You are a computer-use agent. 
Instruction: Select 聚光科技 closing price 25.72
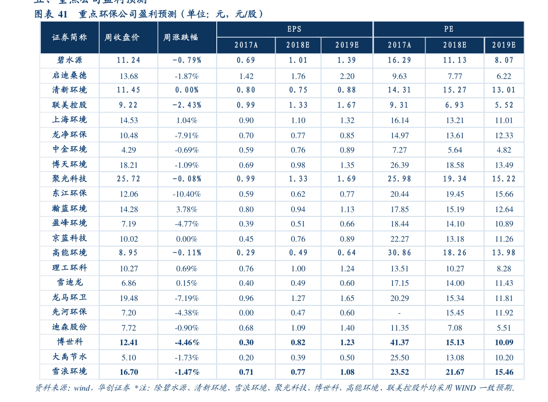click(128, 178)
